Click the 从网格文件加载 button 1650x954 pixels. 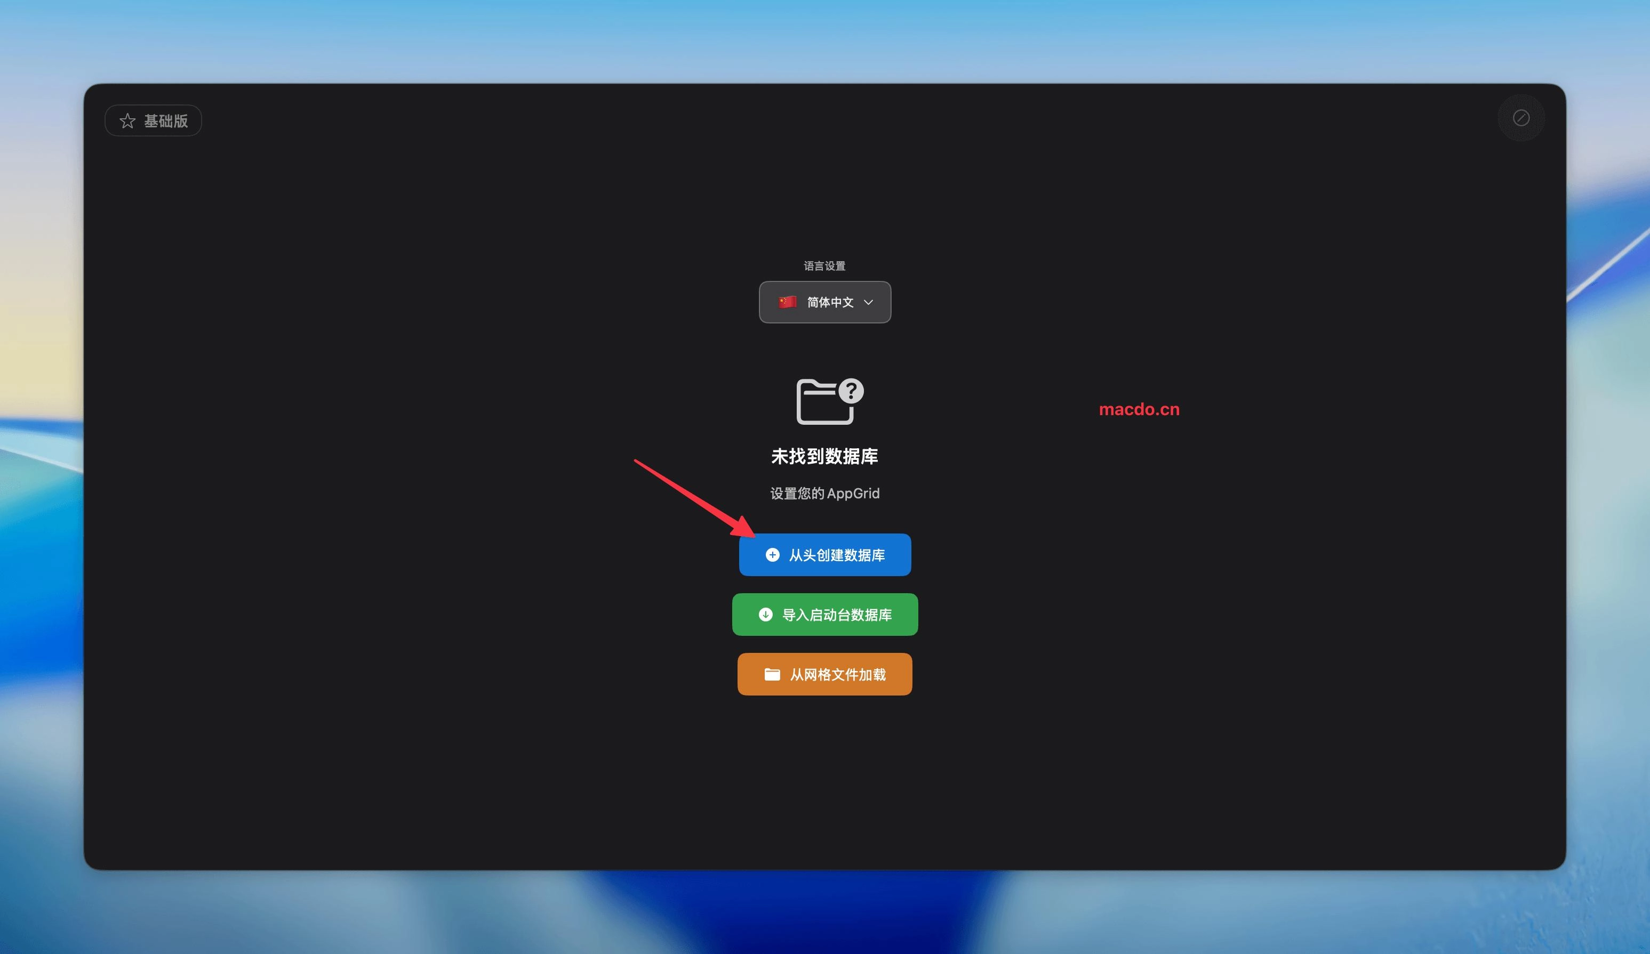tap(825, 674)
